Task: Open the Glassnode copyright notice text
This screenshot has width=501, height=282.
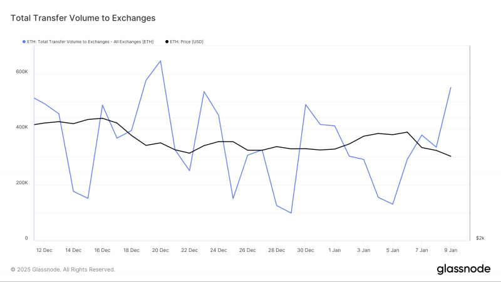Action: (x=63, y=269)
